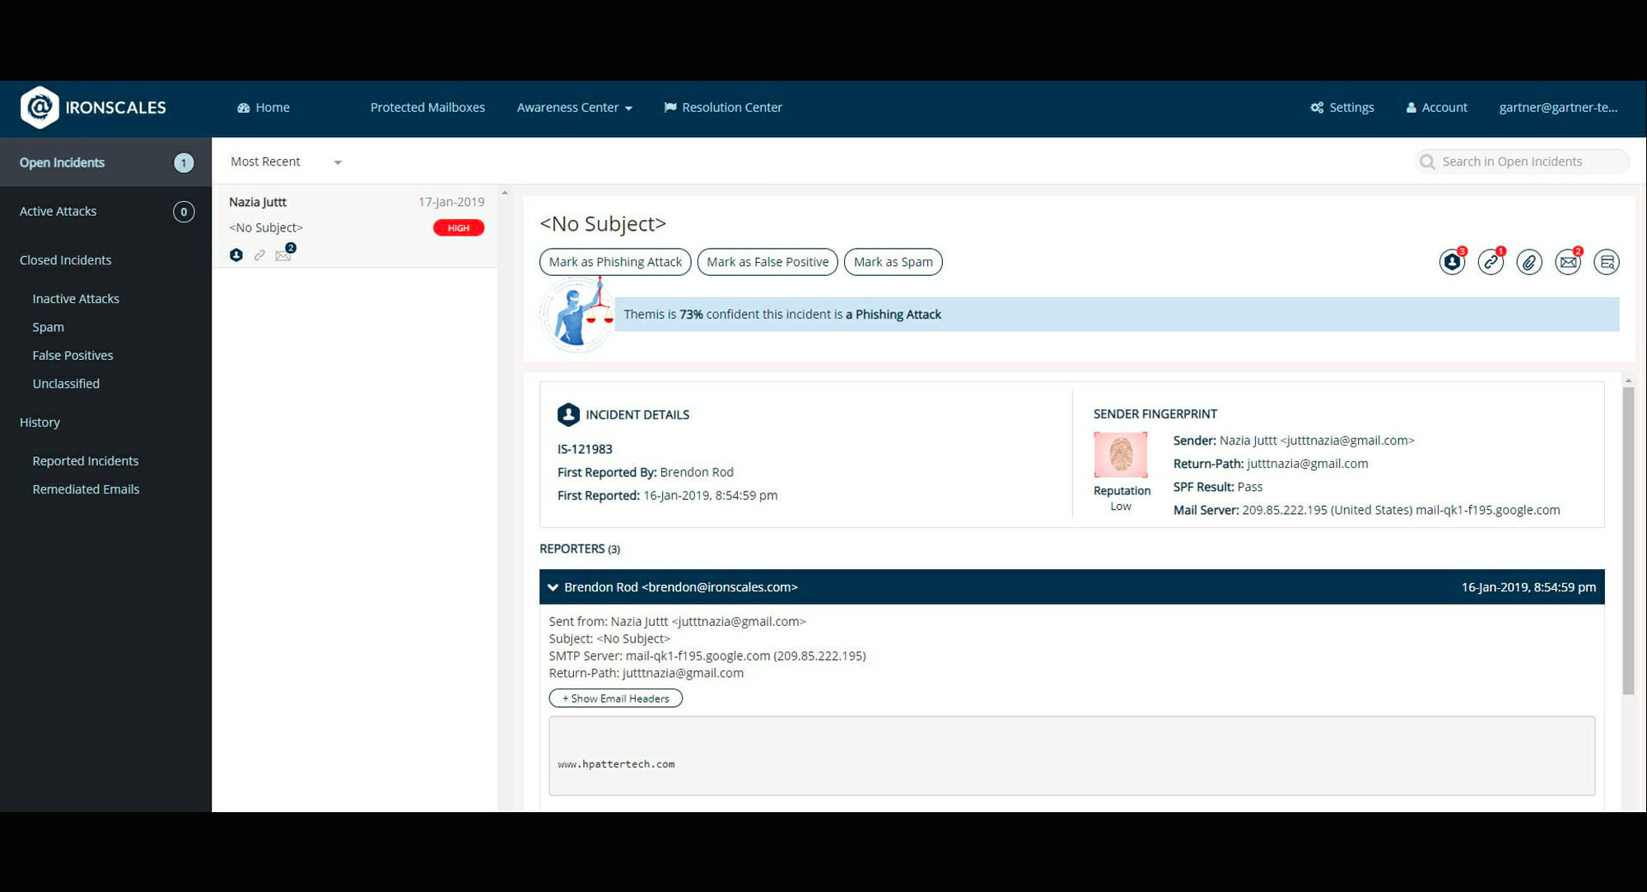The image size is (1647, 892).
Task: Click the Themis justice figure icon
Action: (x=577, y=315)
